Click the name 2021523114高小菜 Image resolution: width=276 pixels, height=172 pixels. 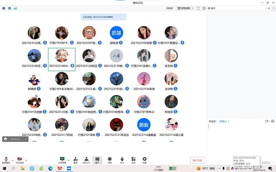172,135
